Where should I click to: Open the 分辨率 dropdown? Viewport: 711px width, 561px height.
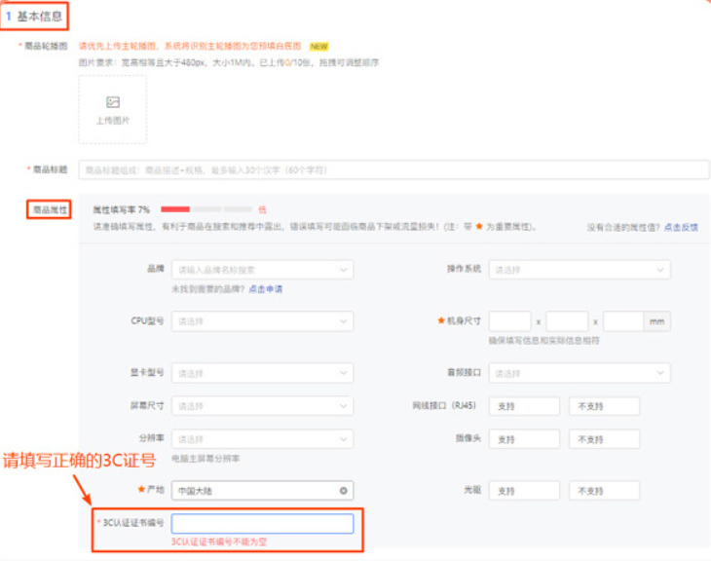(262, 439)
